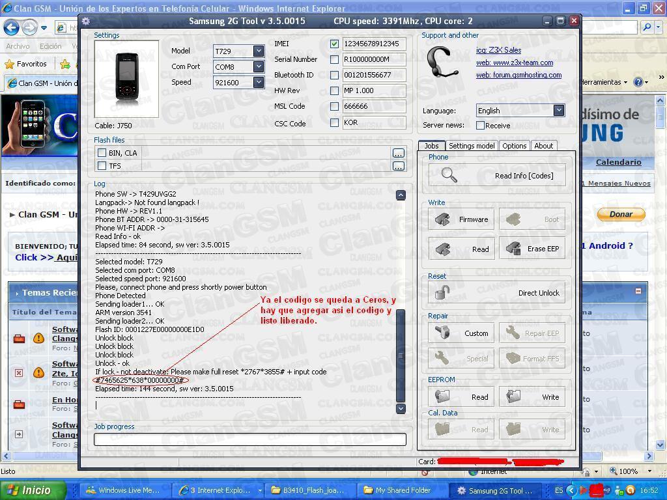This screenshot has width=667, height=500.
Task: Click the log scrollbar up arrow
Action: pyautogui.click(x=401, y=195)
